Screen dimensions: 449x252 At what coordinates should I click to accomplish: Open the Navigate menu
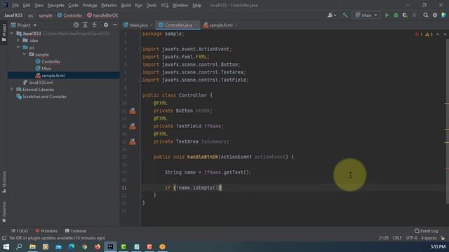(56, 5)
